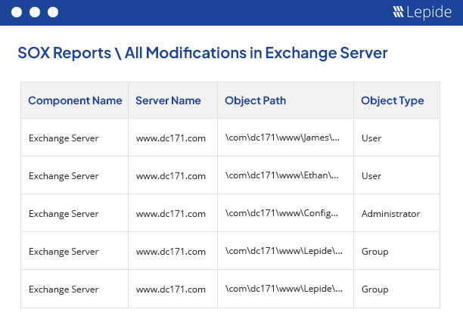Select www.dc171.com cell in James row
Image resolution: width=463 pixels, height=325 pixels.
click(x=171, y=138)
